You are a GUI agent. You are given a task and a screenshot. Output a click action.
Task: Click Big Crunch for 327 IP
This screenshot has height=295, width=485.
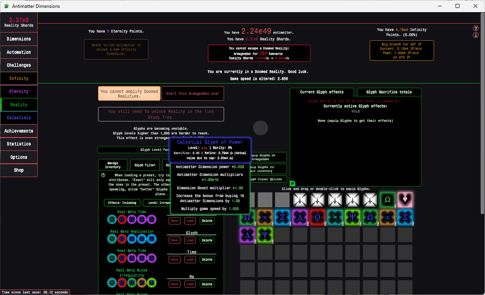tap(401, 50)
